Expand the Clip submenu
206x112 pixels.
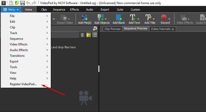tap(26, 27)
